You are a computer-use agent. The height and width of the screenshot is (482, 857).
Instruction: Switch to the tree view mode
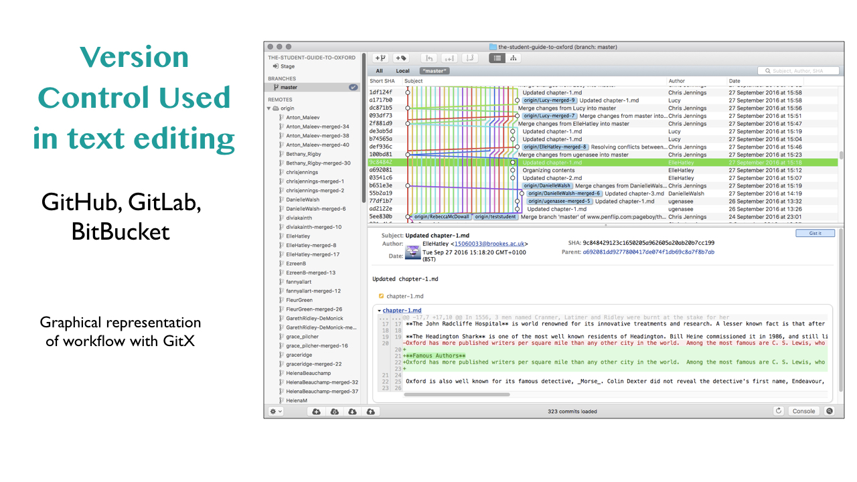[x=514, y=58]
